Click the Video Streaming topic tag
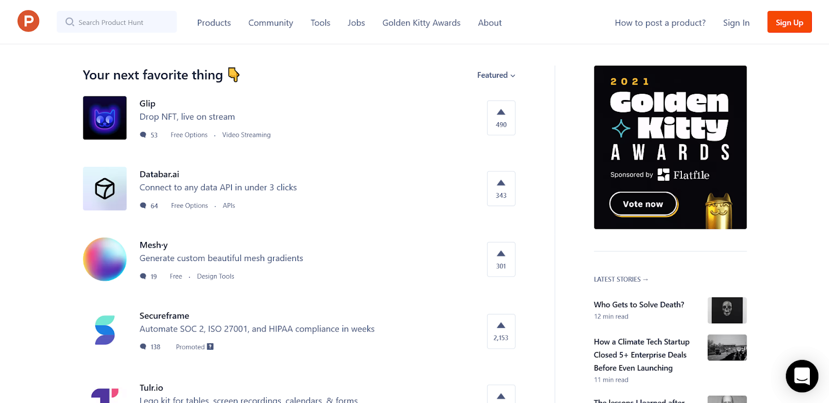The width and height of the screenshot is (829, 403). [x=246, y=135]
